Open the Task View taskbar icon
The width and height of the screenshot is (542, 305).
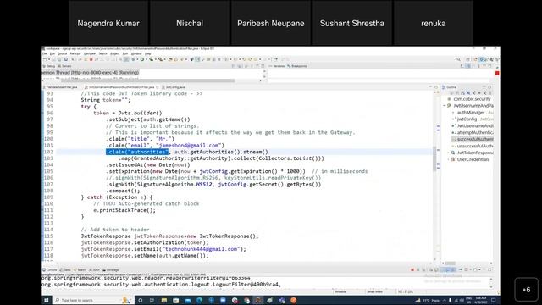152,300
